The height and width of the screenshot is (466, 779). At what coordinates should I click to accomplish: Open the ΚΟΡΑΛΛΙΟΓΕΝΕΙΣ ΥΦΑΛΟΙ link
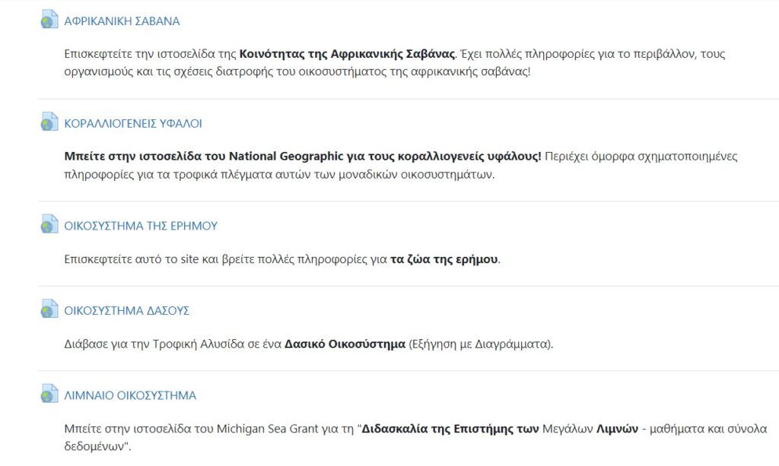[133, 123]
